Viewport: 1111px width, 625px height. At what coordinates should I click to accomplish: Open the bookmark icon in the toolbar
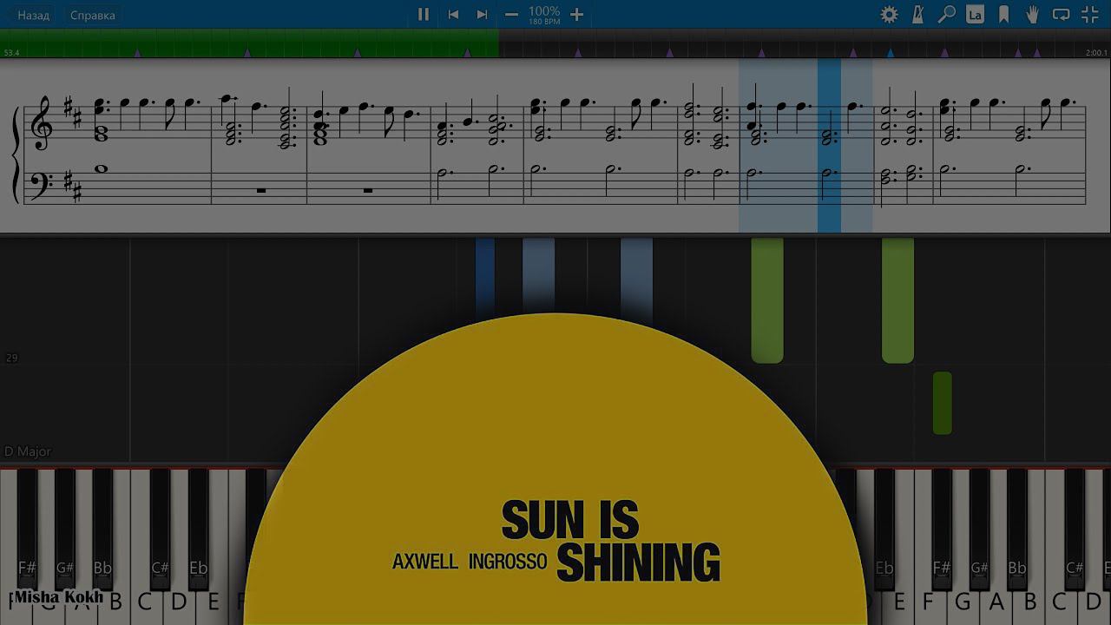coord(1003,14)
